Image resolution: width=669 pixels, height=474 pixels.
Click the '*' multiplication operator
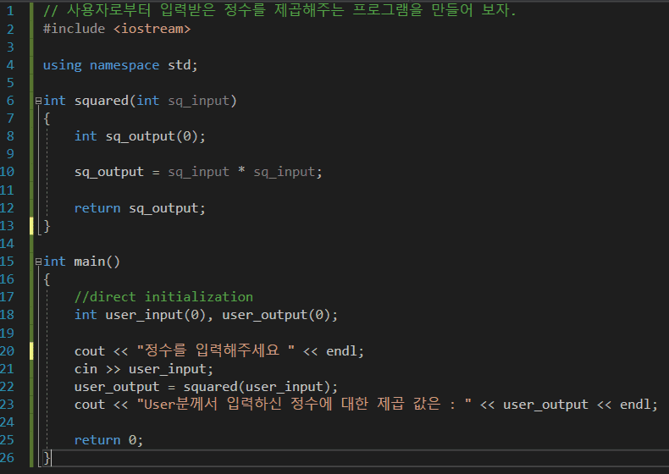241,171
